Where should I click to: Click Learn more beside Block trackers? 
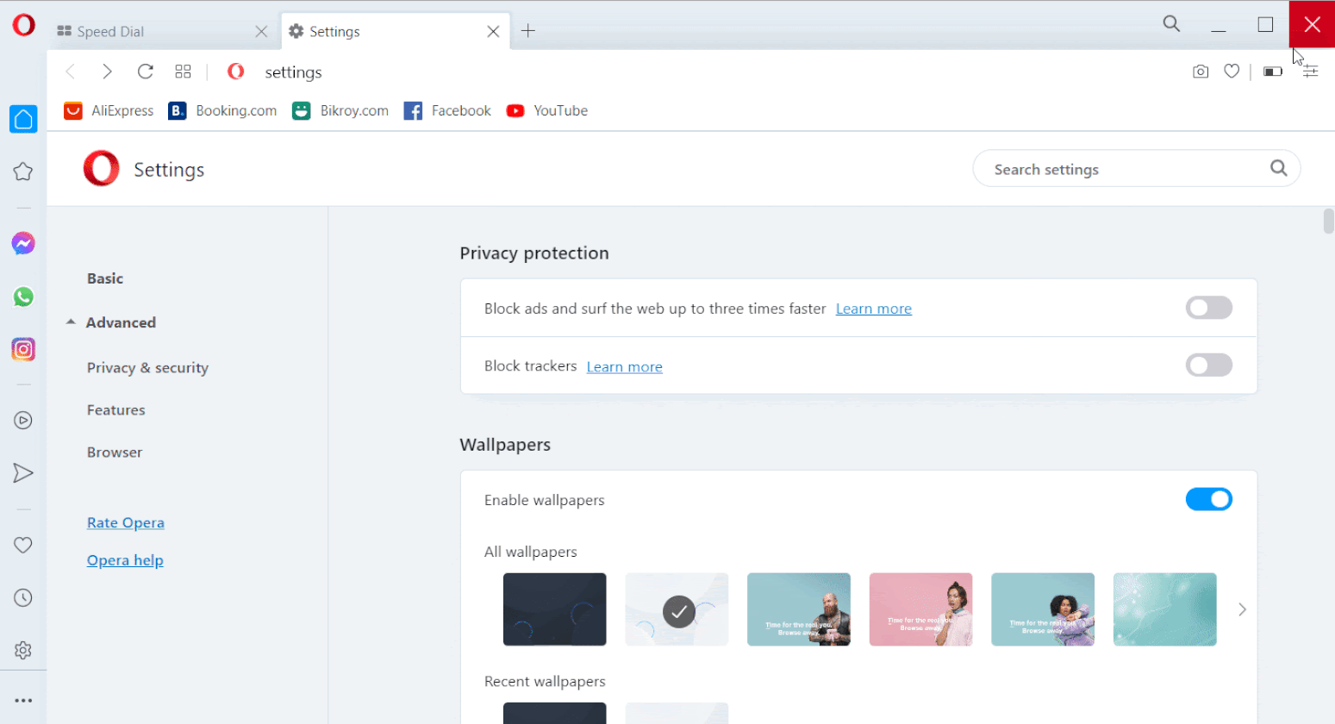tap(624, 367)
